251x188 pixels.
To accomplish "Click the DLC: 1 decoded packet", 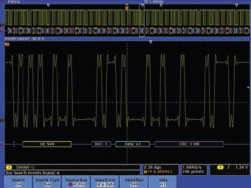I will 101,144.
